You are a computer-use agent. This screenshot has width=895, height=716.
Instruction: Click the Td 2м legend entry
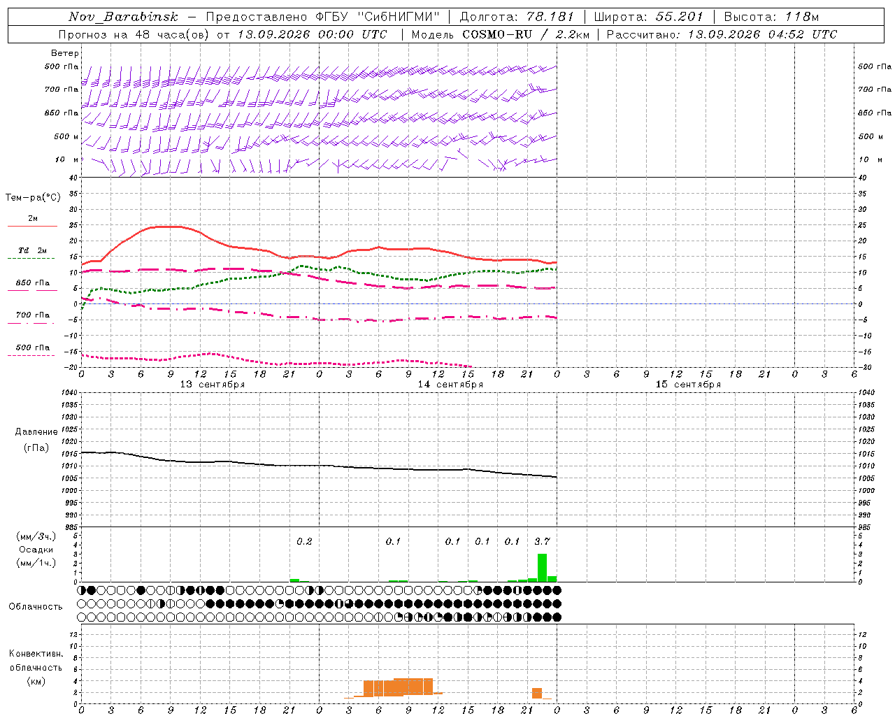coord(32,253)
